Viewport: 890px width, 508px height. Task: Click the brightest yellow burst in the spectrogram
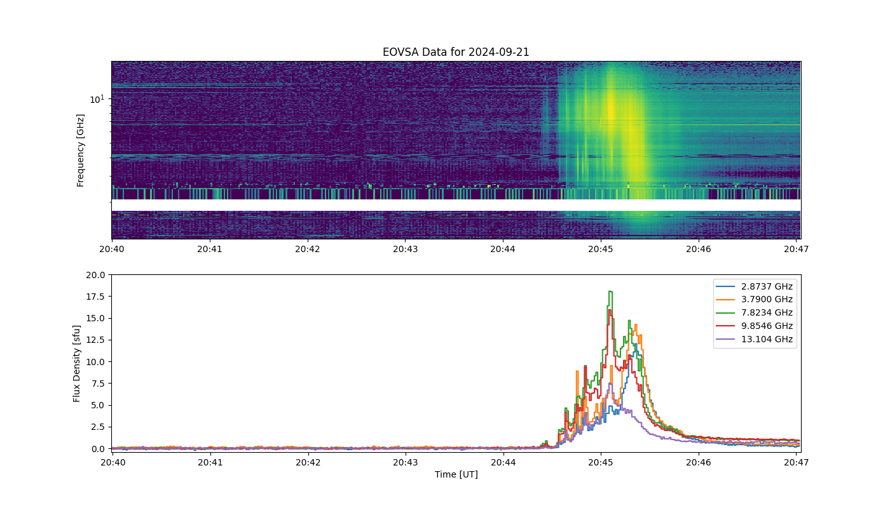[x=610, y=108]
